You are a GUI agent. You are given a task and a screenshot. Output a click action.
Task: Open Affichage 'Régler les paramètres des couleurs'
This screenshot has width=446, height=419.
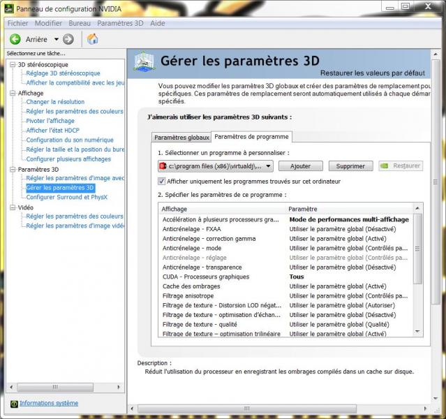click(x=75, y=111)
